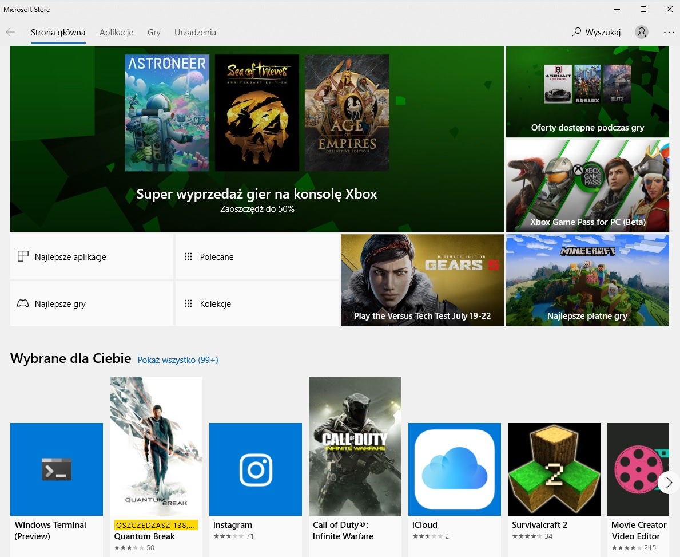Click the Wyszukaj search button
This screenshot has width=680, height=557.
[x=597, y=33]
